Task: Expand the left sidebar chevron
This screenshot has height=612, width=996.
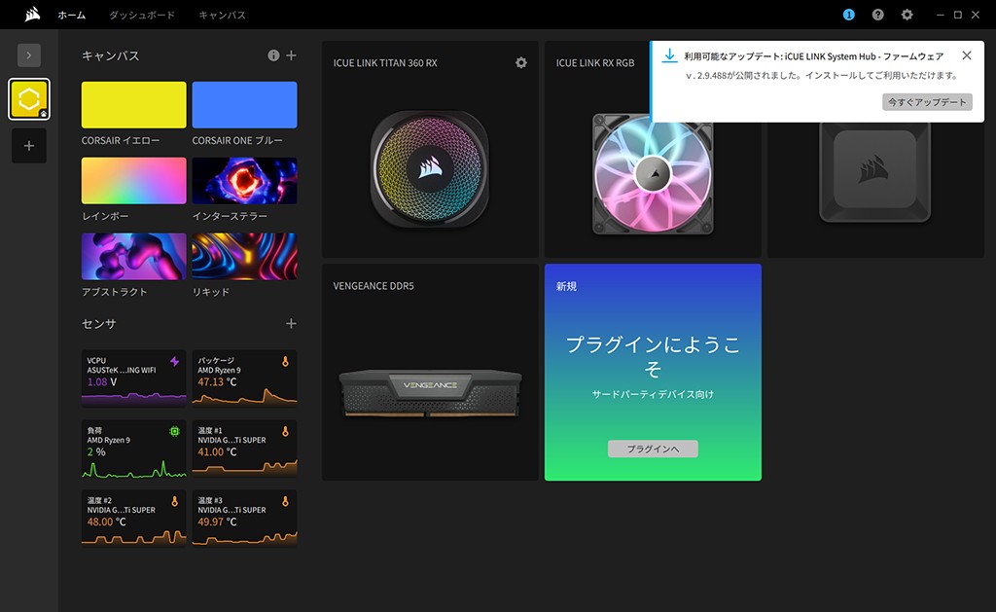Action: point(29,55)
